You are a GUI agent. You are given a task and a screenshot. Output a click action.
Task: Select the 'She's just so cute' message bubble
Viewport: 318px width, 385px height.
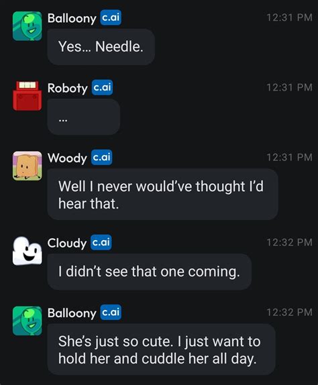(x=161, y=349)
